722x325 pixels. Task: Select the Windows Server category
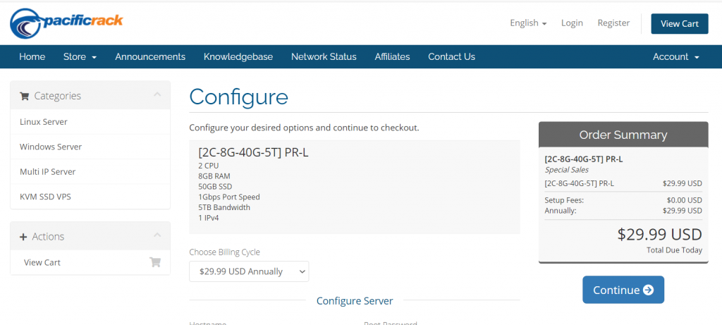pyautogui.click(x=90, y=147)
